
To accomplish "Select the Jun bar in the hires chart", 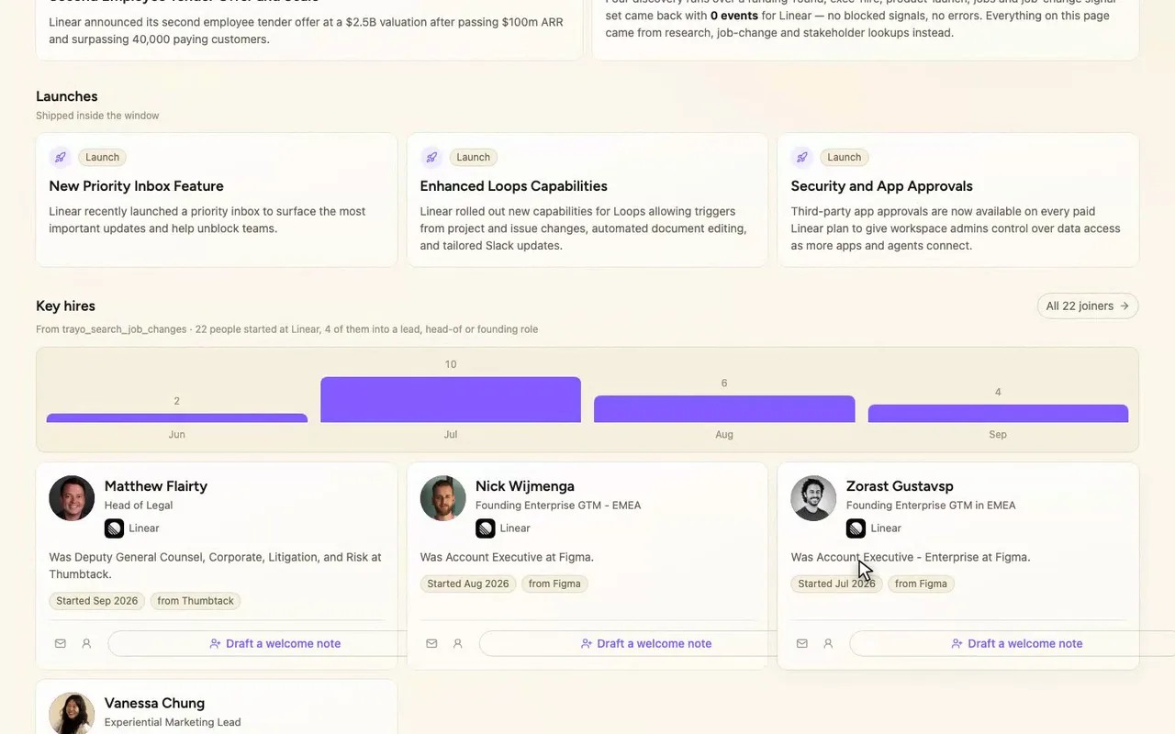I will [177, 418].
